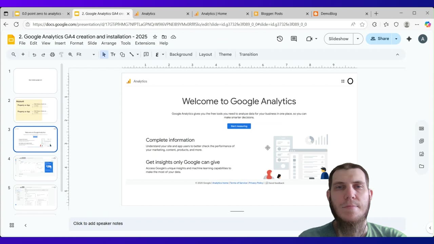Open a new browser tab
The width and height of the screenshot is (434, 244).
[x=376, y=14]
